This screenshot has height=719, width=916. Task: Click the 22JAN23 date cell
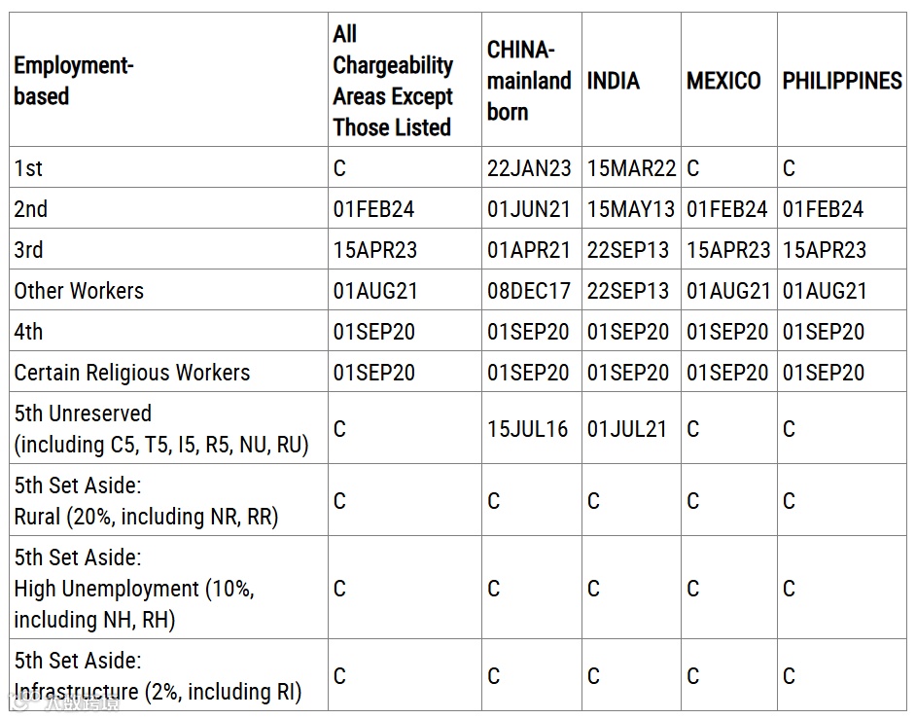[529, 168]
